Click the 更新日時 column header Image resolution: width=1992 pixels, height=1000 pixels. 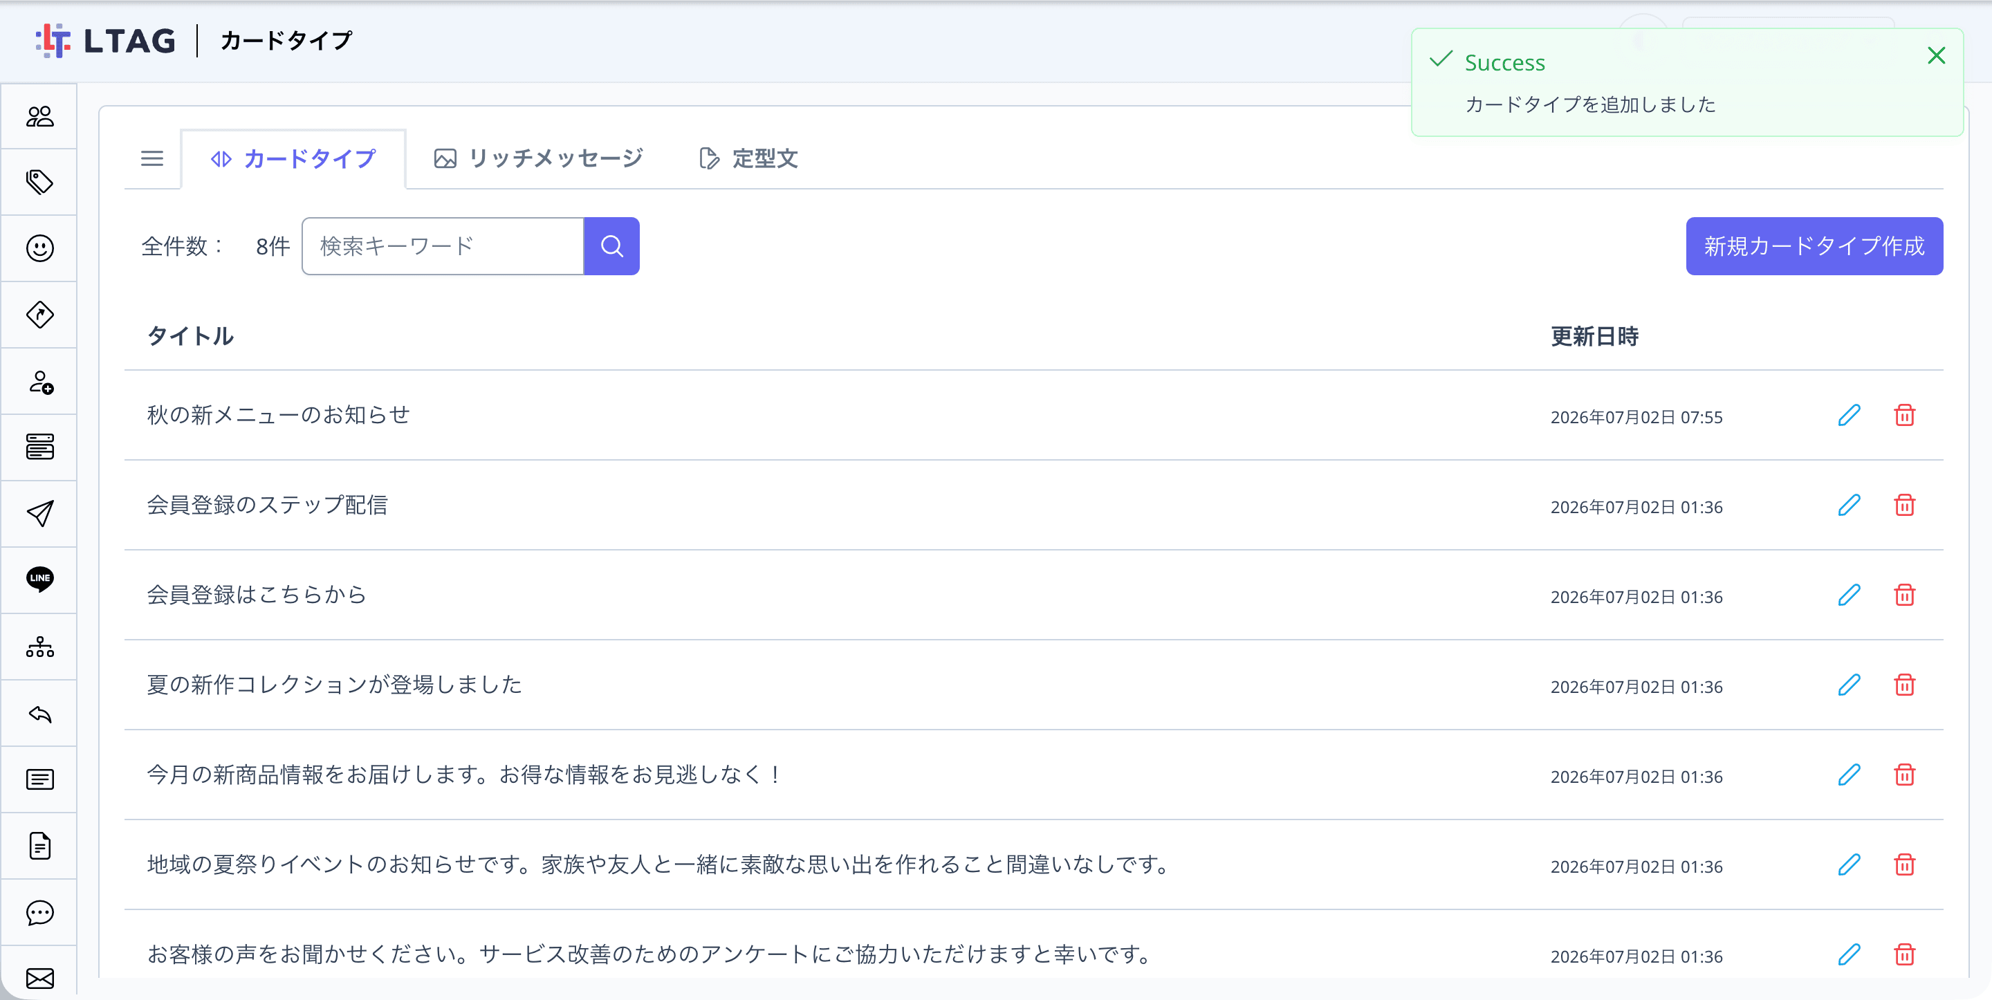coord(1594,335)
